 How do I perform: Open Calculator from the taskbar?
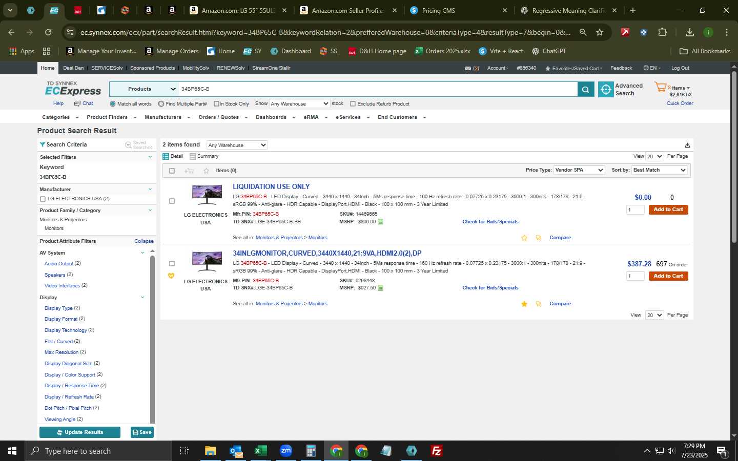tap(311, 451)
